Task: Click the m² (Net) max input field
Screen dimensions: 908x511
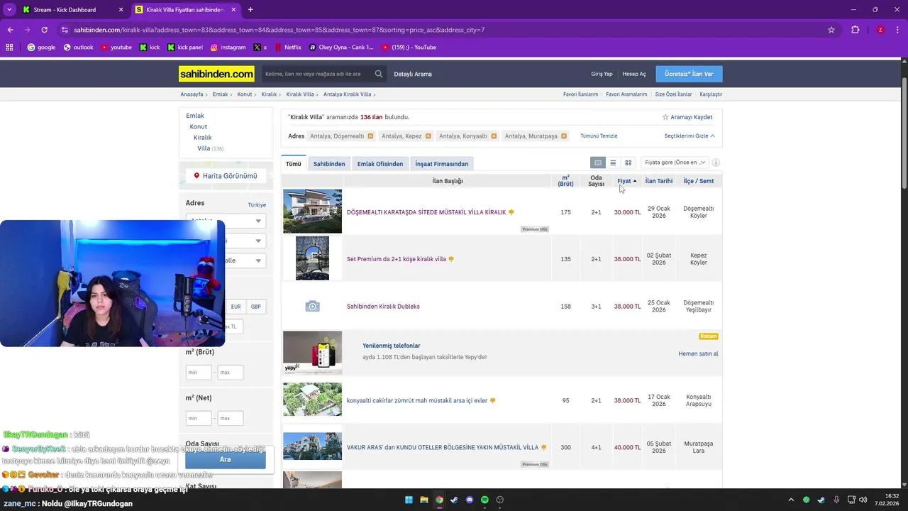Action: 231,418
